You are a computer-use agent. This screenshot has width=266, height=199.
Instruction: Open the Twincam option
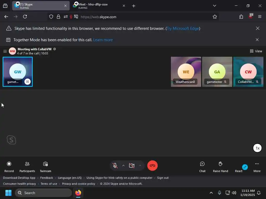pyautogui.click(x=45, y=167)
